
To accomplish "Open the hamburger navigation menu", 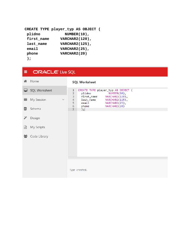I will pyautogui.click(x=26, y=72).
